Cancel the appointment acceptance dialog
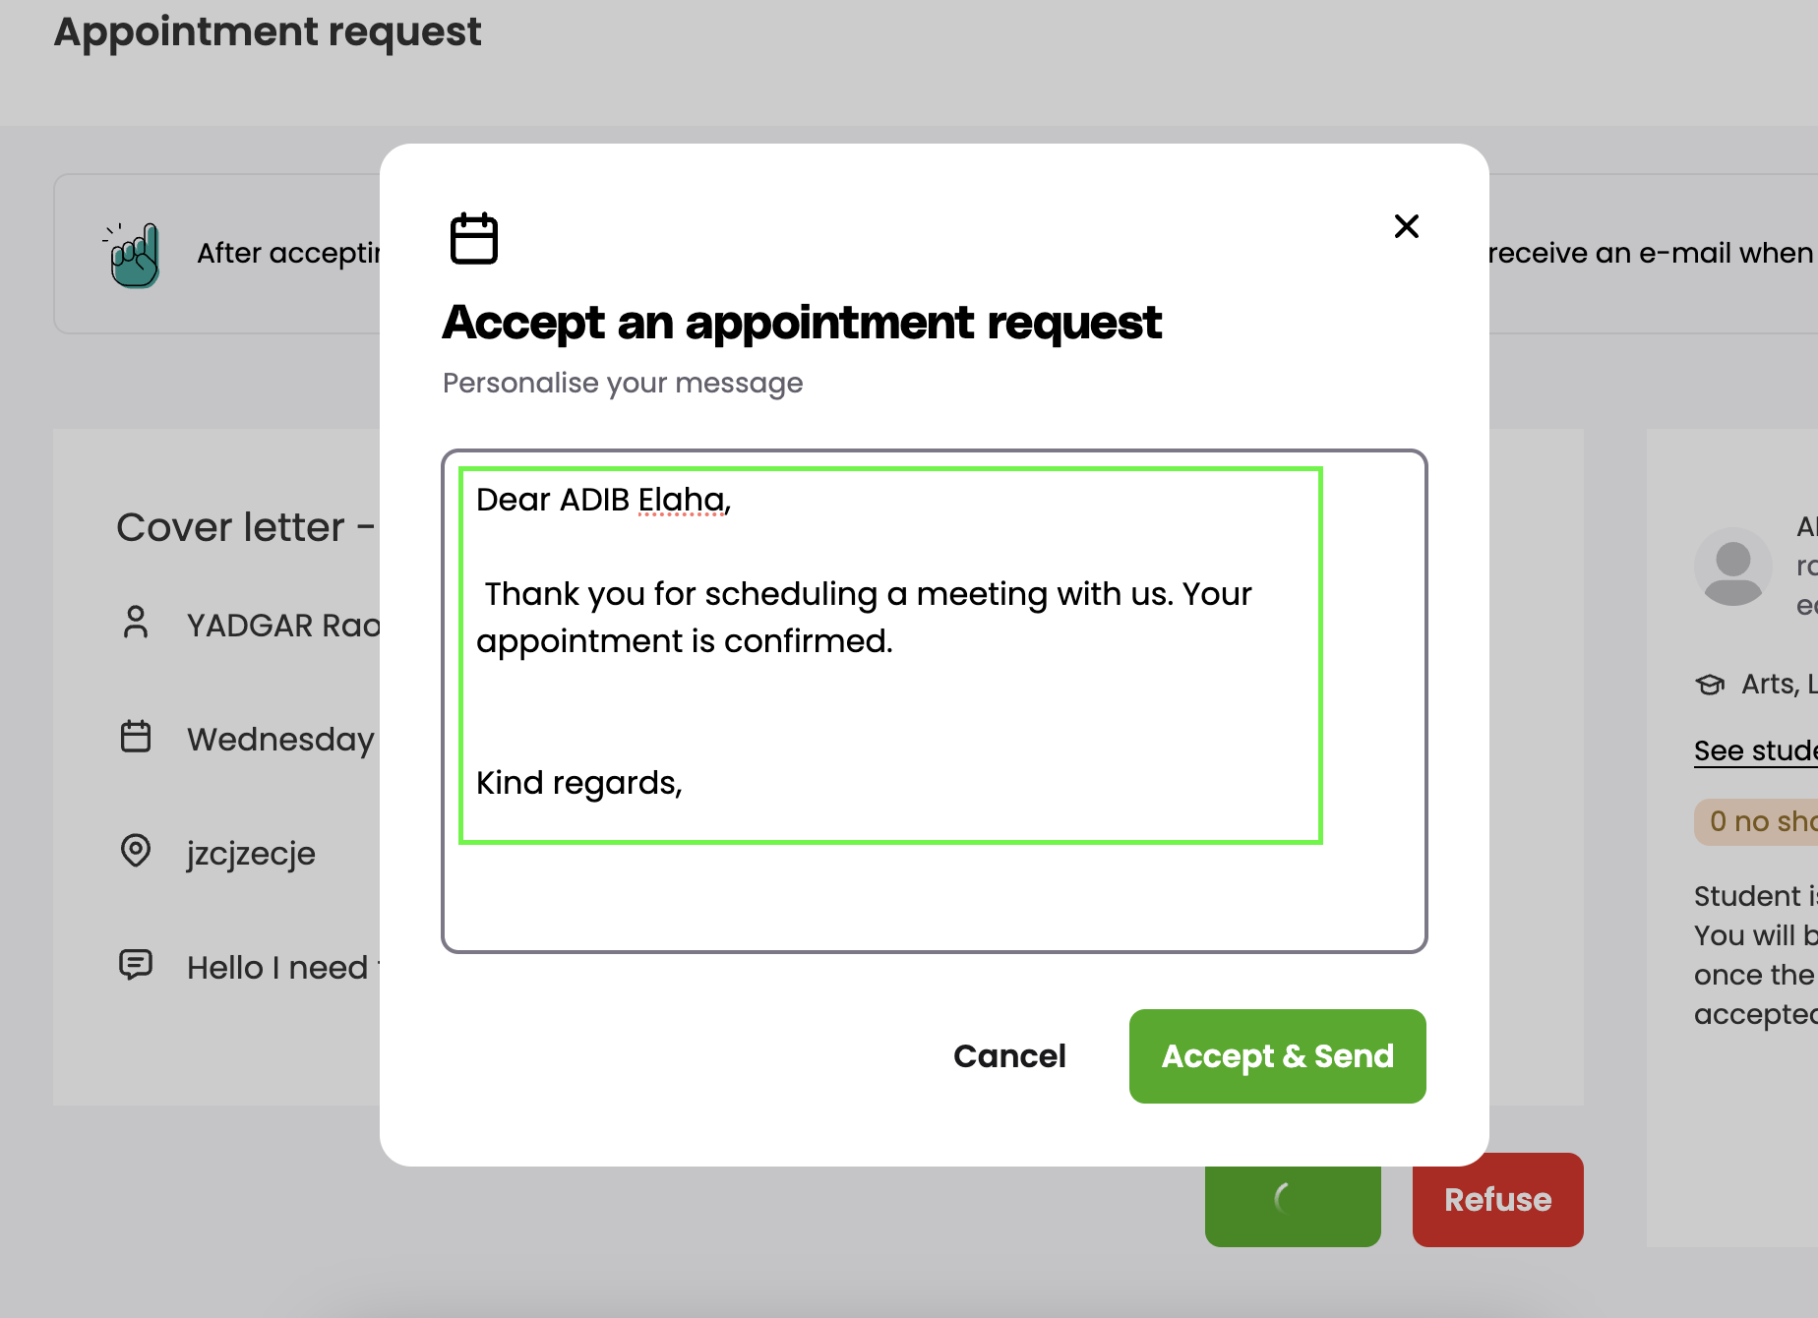This screenshot has height=1318, width=1818. click(1009, 1056)
